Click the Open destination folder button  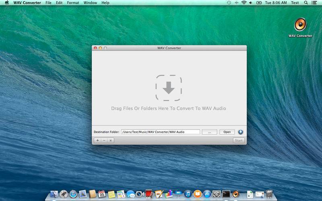click(x=227, y=132)
